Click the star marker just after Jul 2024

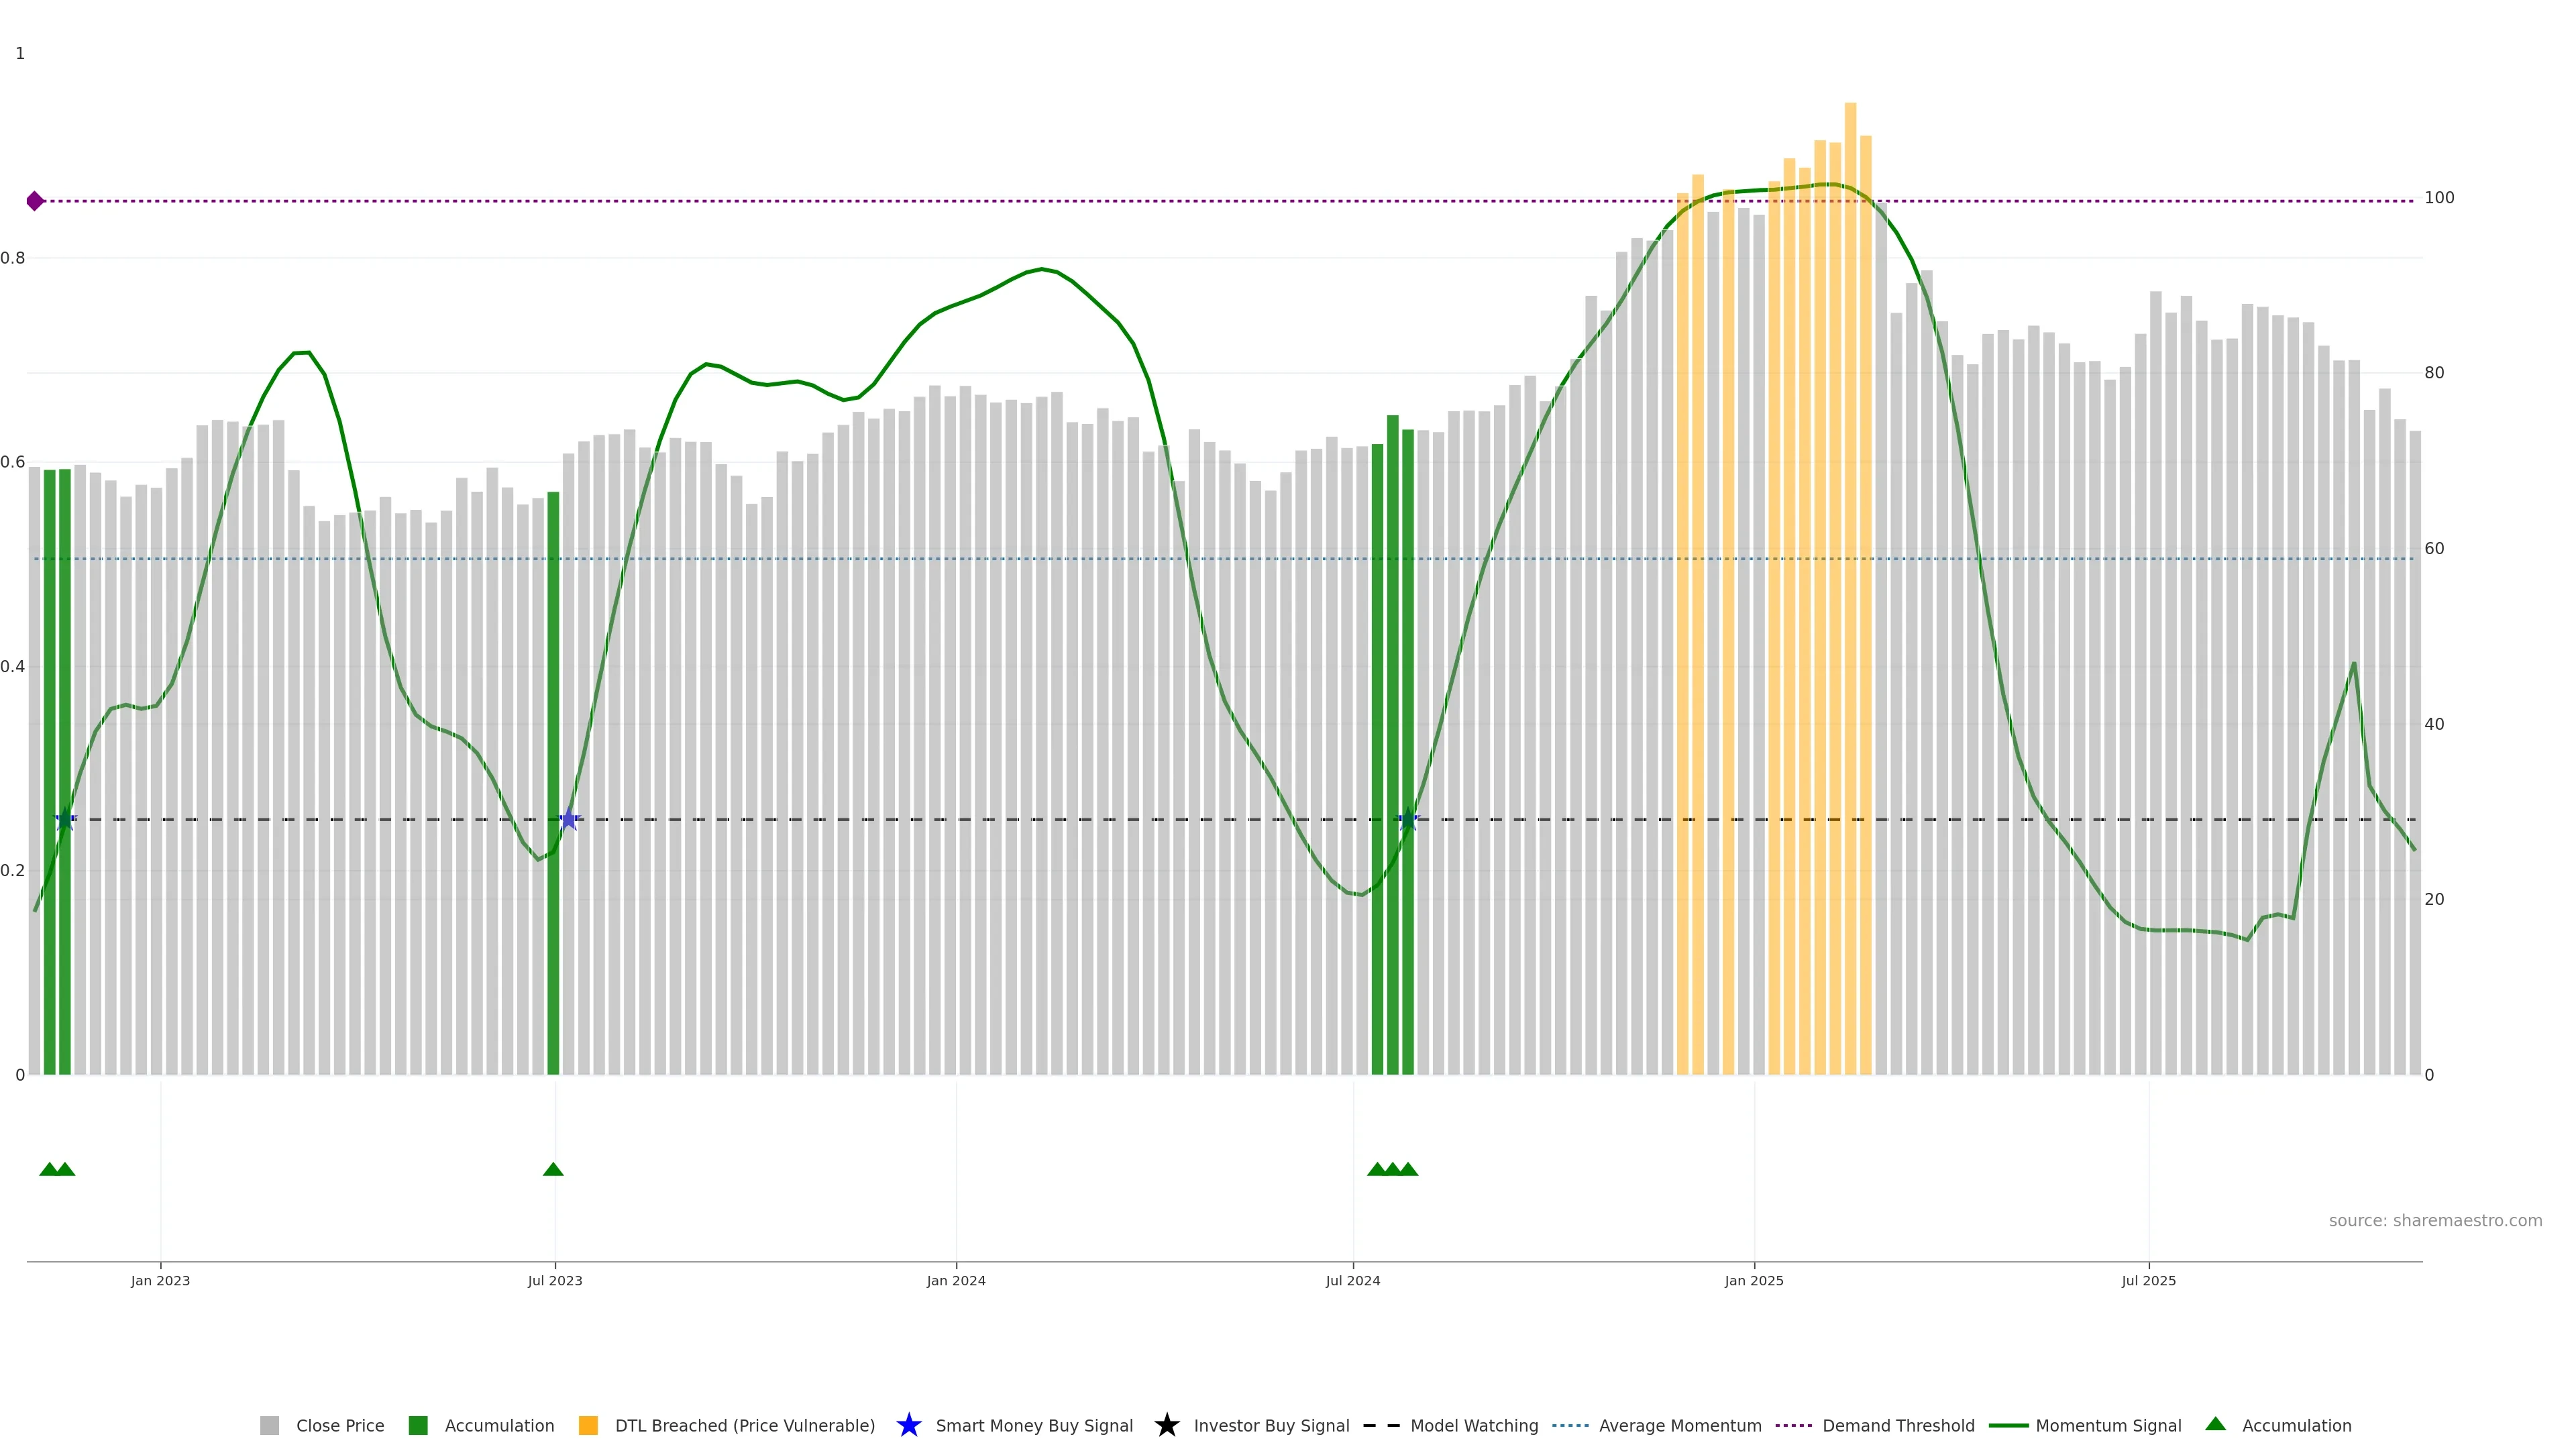pyautogui.click(x=1408, y=819)
